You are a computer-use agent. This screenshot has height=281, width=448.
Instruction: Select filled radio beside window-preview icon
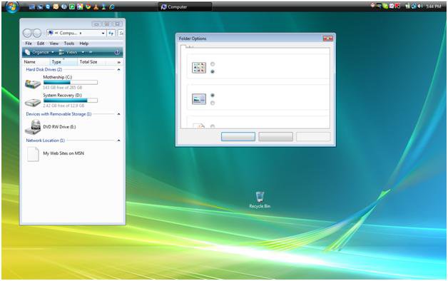tap(213, 95)
